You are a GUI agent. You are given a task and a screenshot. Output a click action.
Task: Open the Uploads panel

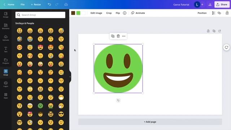[6, 38]
